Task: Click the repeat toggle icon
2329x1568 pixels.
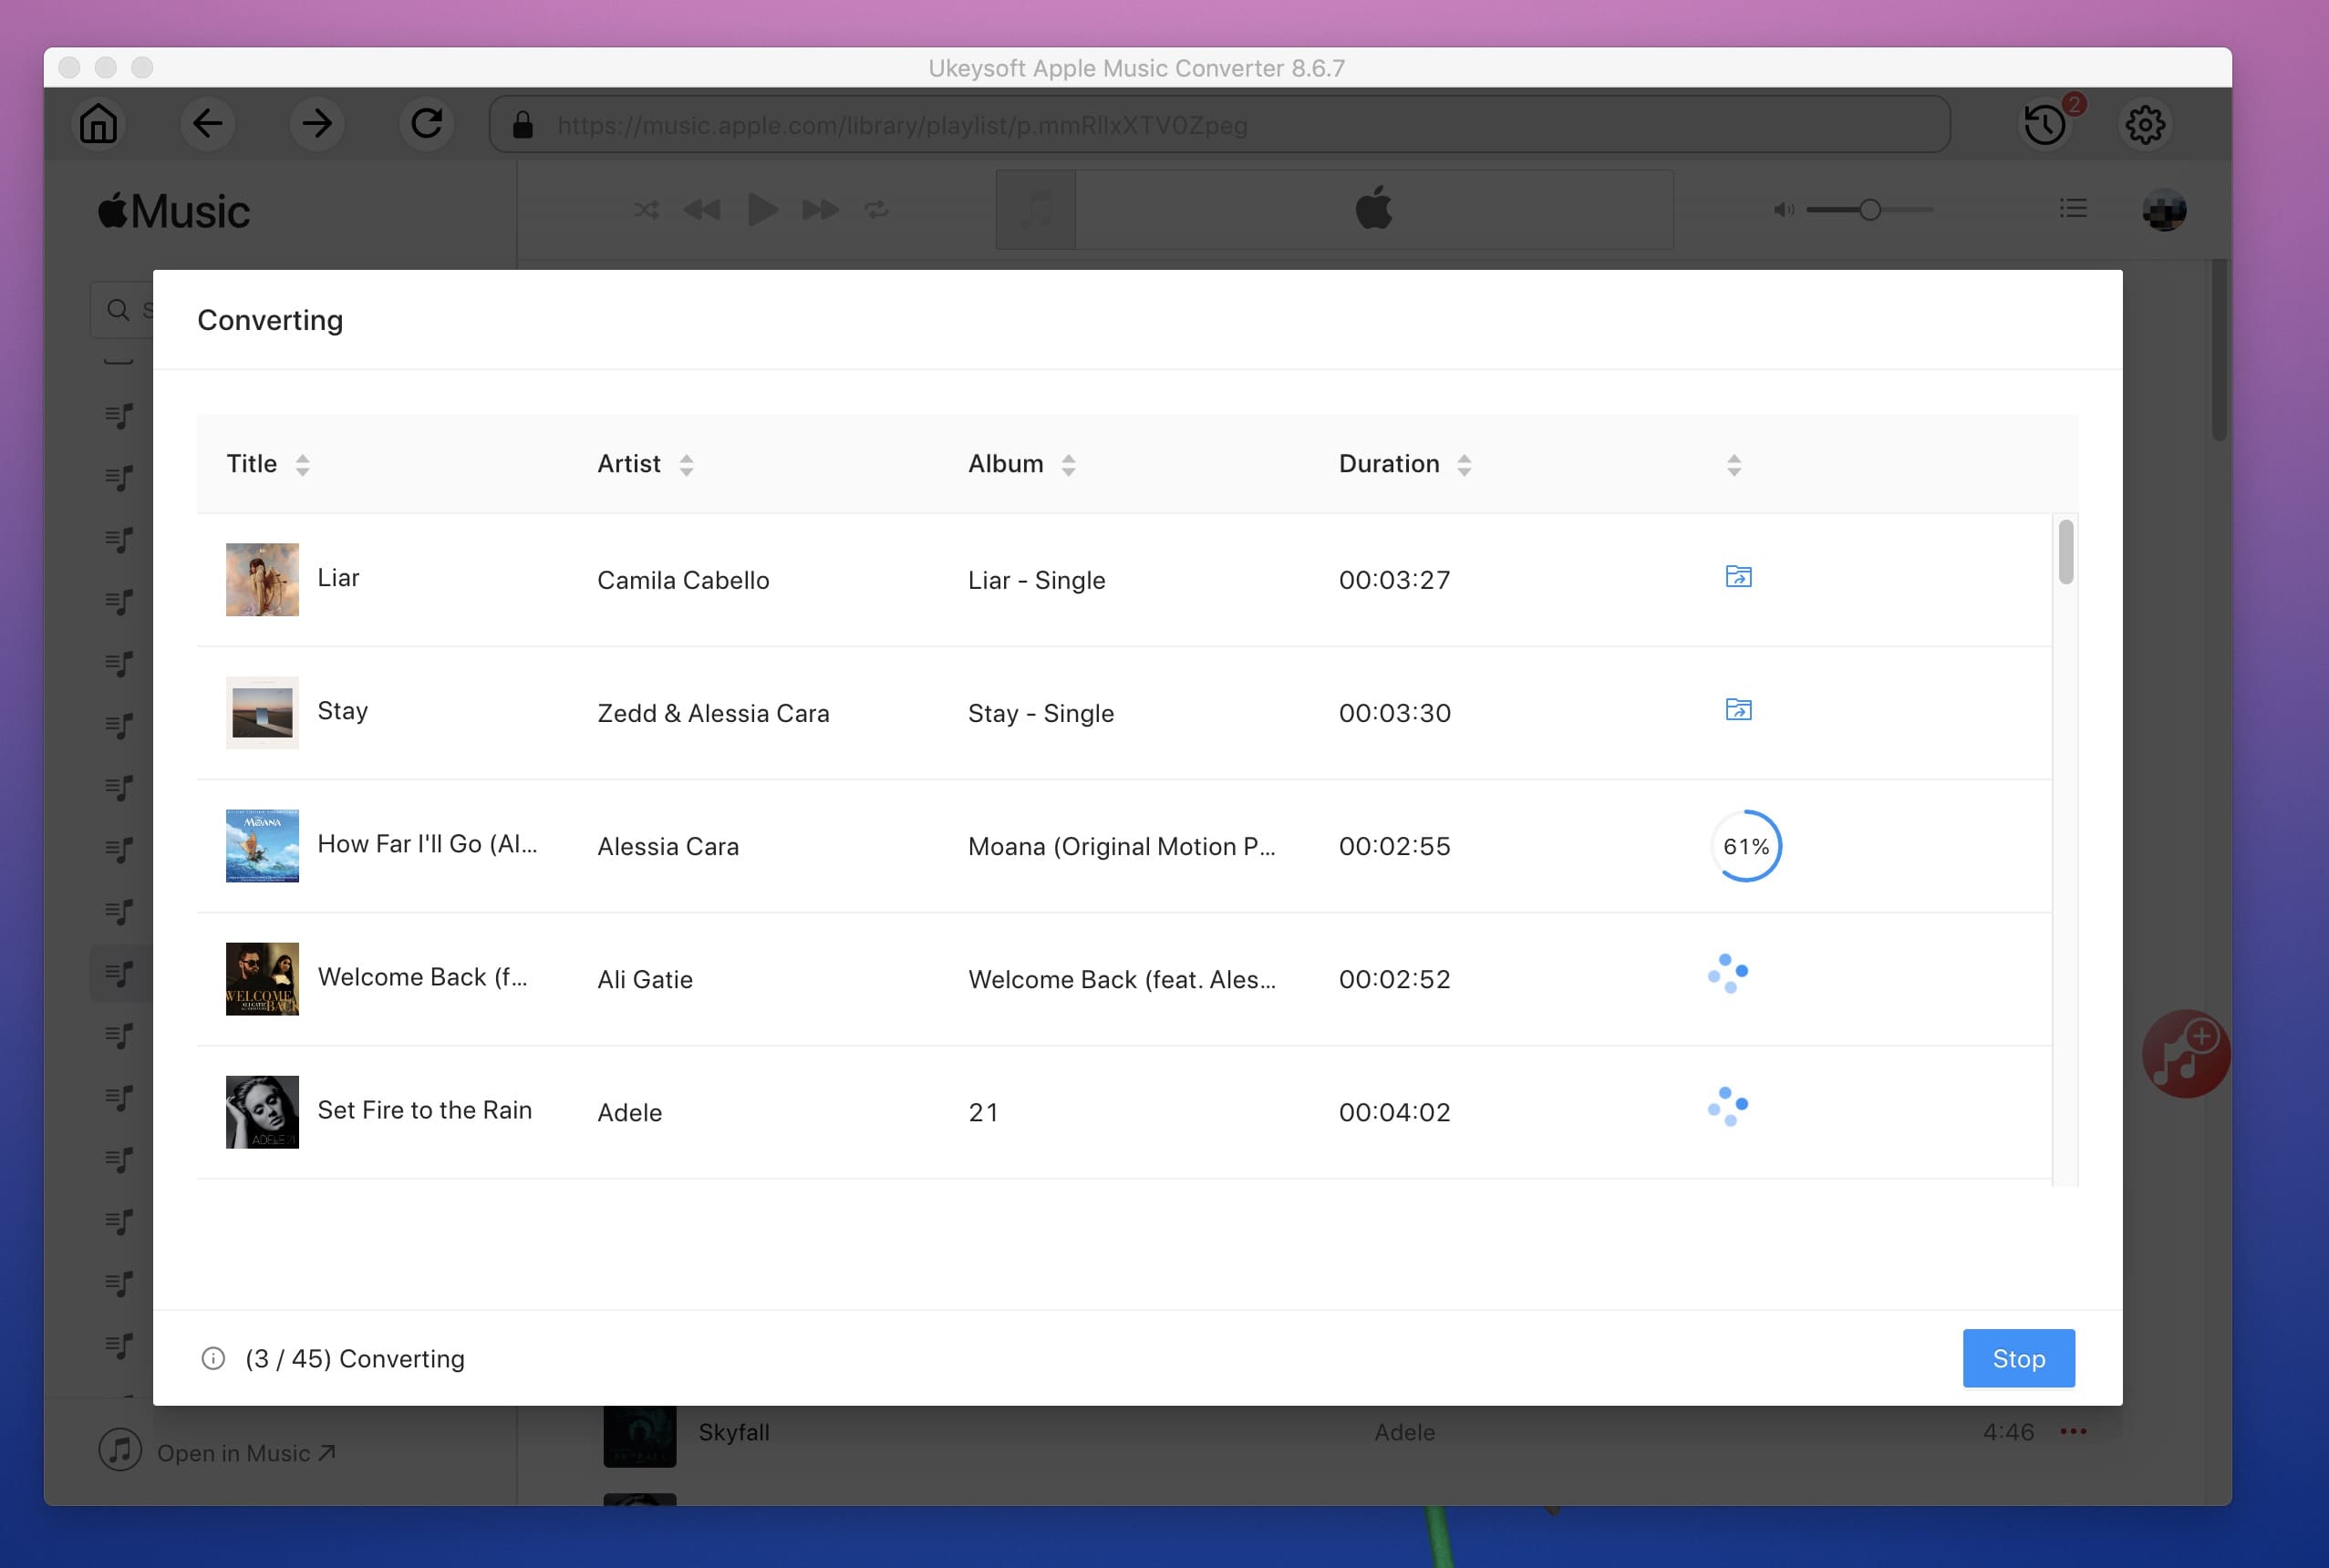Action: pyautogui.click(x=878, y=210)
